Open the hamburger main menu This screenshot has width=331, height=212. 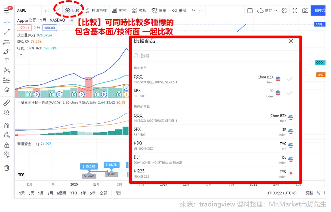click(x=6, y=10)
